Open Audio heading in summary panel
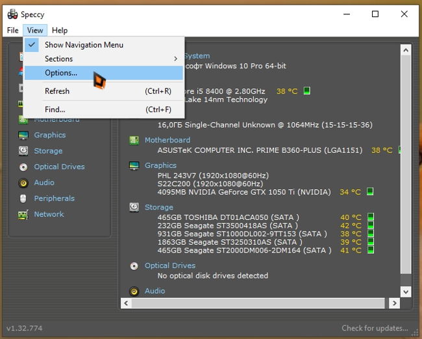 pos(155,291)
